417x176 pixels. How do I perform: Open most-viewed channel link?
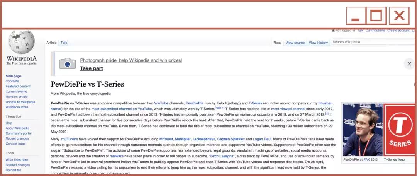pyautogui.click(x=288, y=109)
